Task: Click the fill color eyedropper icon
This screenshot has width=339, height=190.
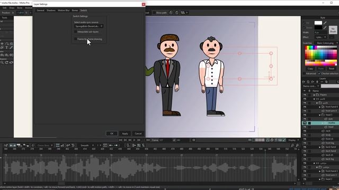Action: tap(325, 23)
